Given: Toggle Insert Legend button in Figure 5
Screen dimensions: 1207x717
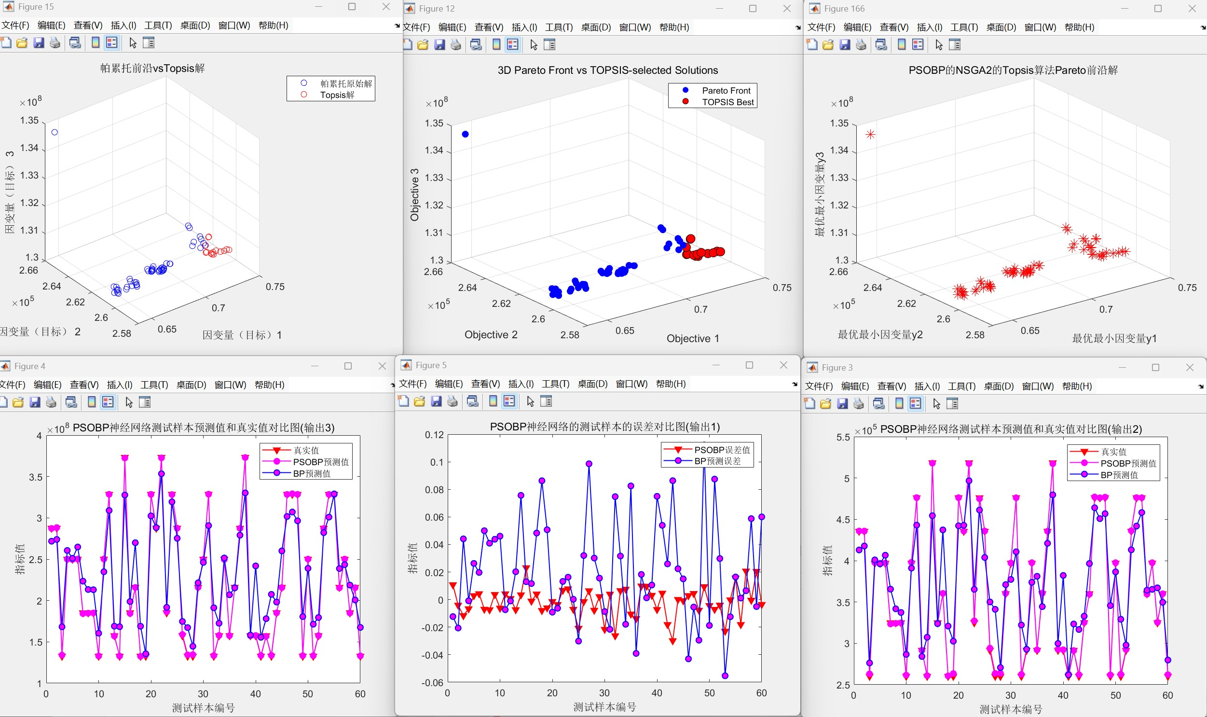Looking at the screenshot, I should [509, 401].
